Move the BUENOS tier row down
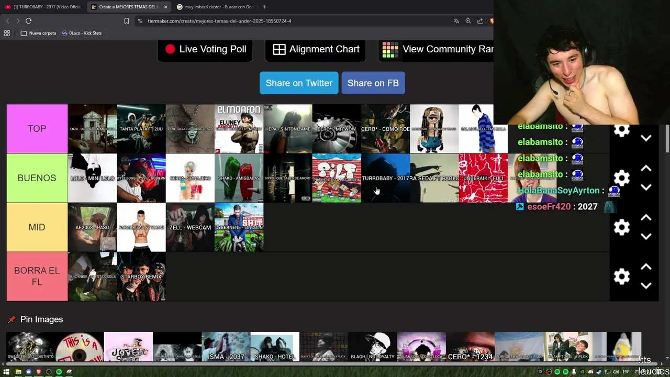Viewport: 670px width, 377px height. click(646, 187)
